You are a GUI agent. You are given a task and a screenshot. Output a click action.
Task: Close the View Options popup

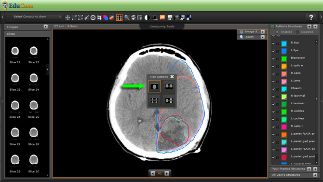(172, 77)
